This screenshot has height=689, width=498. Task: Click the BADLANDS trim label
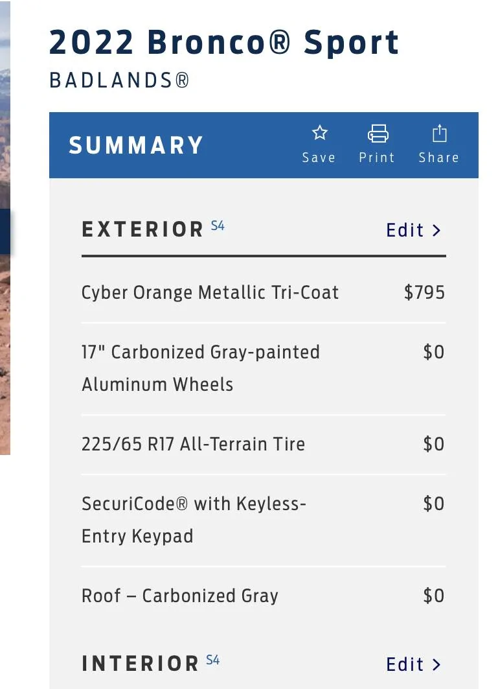tap(119, 81)
